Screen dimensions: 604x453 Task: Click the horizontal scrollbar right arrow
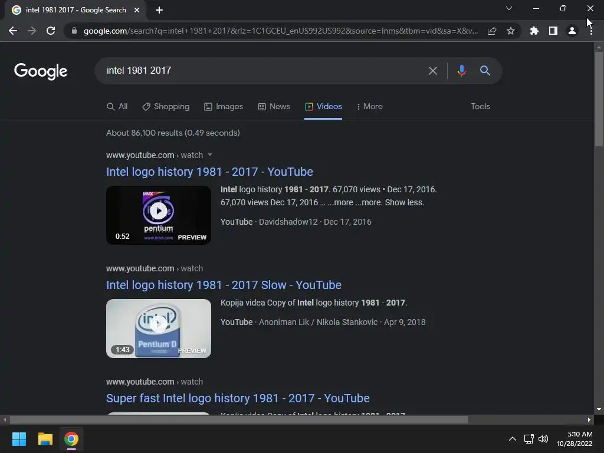589,419
